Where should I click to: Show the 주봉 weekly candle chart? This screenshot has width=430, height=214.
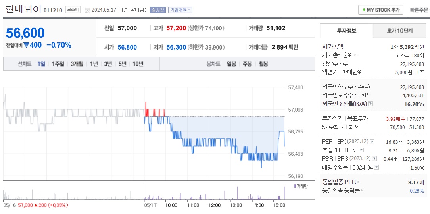(248, 64)
